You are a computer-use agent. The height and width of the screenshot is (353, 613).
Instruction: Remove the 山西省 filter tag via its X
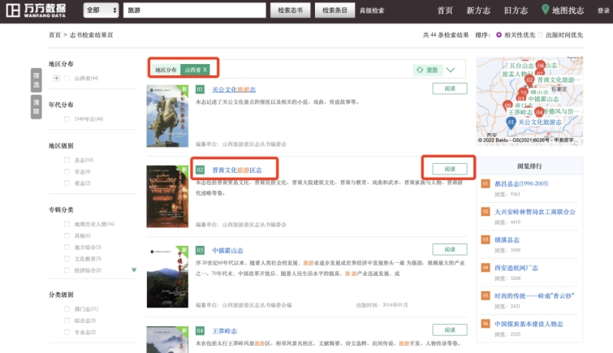(x=205, y=70)
